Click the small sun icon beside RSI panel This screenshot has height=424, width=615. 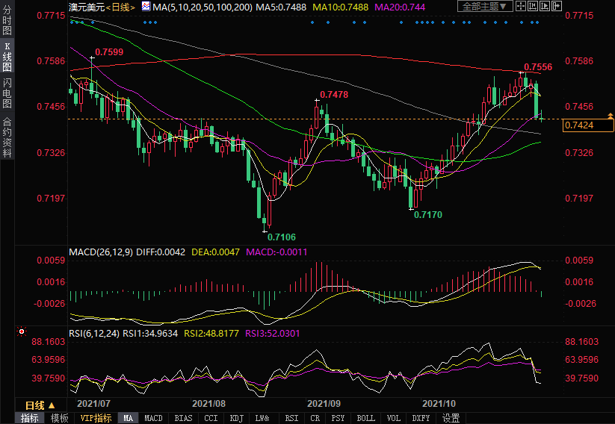[21, 331]
